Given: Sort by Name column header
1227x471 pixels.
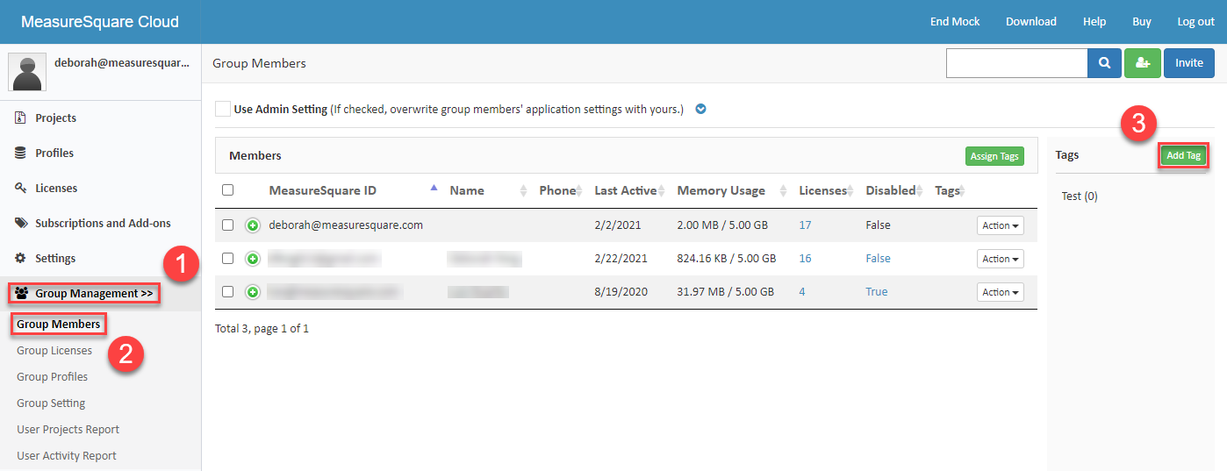Looking at the screenshot, I should [x=467, y=190].
